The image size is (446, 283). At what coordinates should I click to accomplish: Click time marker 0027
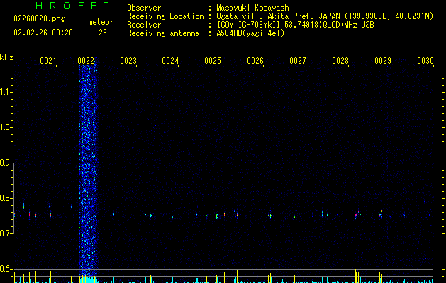tap(298, 60)
